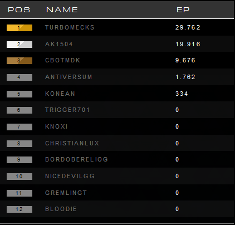Click the position 10 rank badge
The width and height of the screenshot is (235, 225).
pos(19,177)
